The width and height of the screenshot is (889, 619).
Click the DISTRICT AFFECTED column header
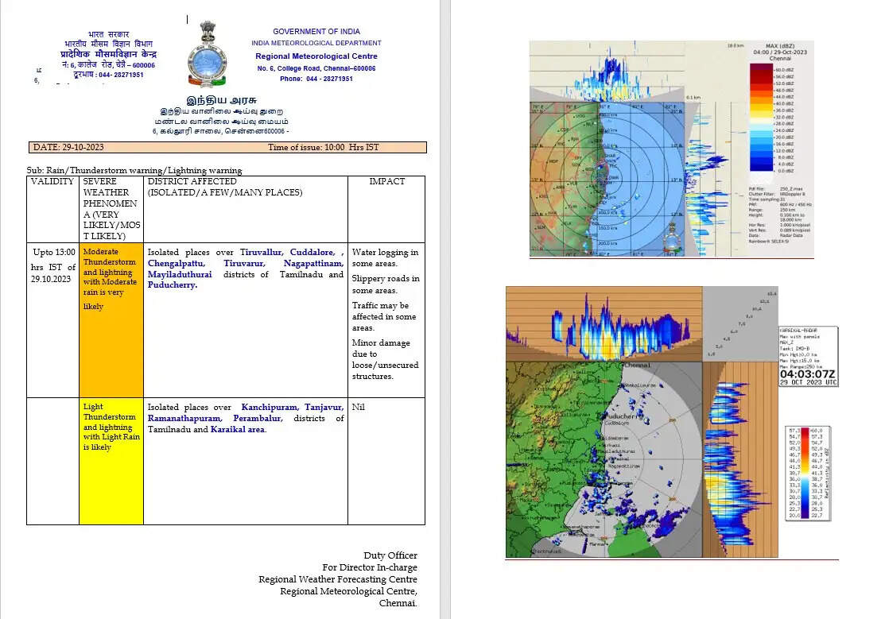[192, 182]
